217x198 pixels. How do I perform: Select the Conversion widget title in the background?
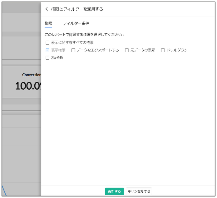pyautogui.click(x=31, y=75)
